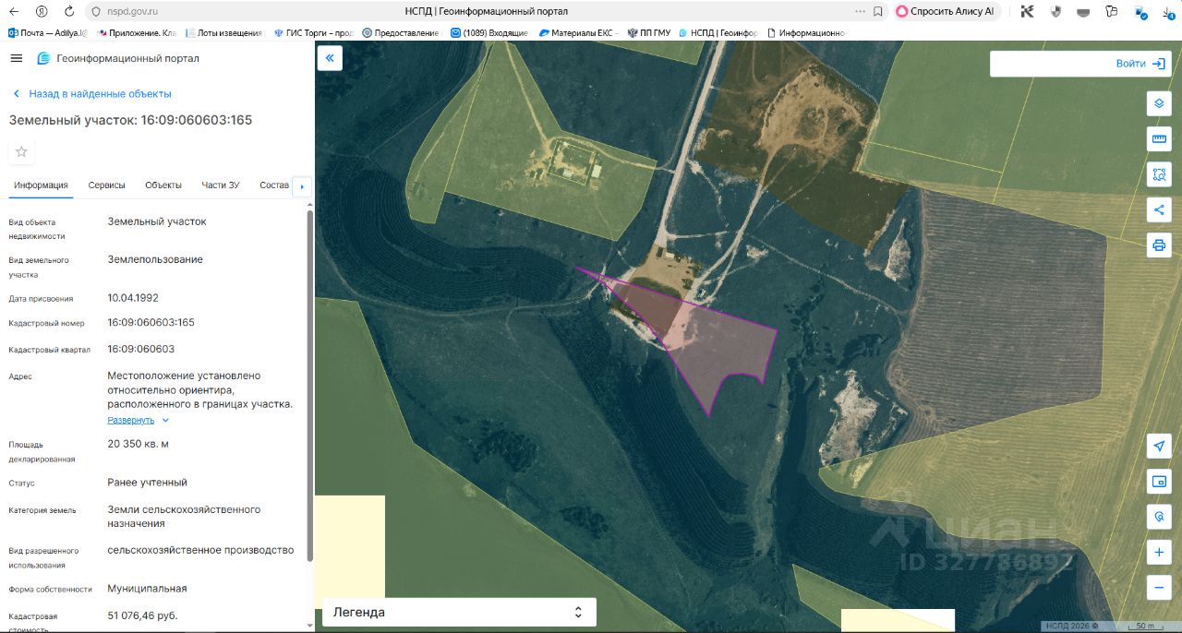Click the info panel vertical scrollbar

(x=309, y=385)
